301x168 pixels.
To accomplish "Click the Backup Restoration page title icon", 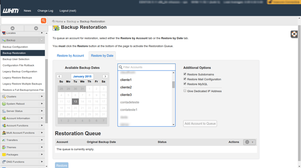I will click(x=56, y=28).
